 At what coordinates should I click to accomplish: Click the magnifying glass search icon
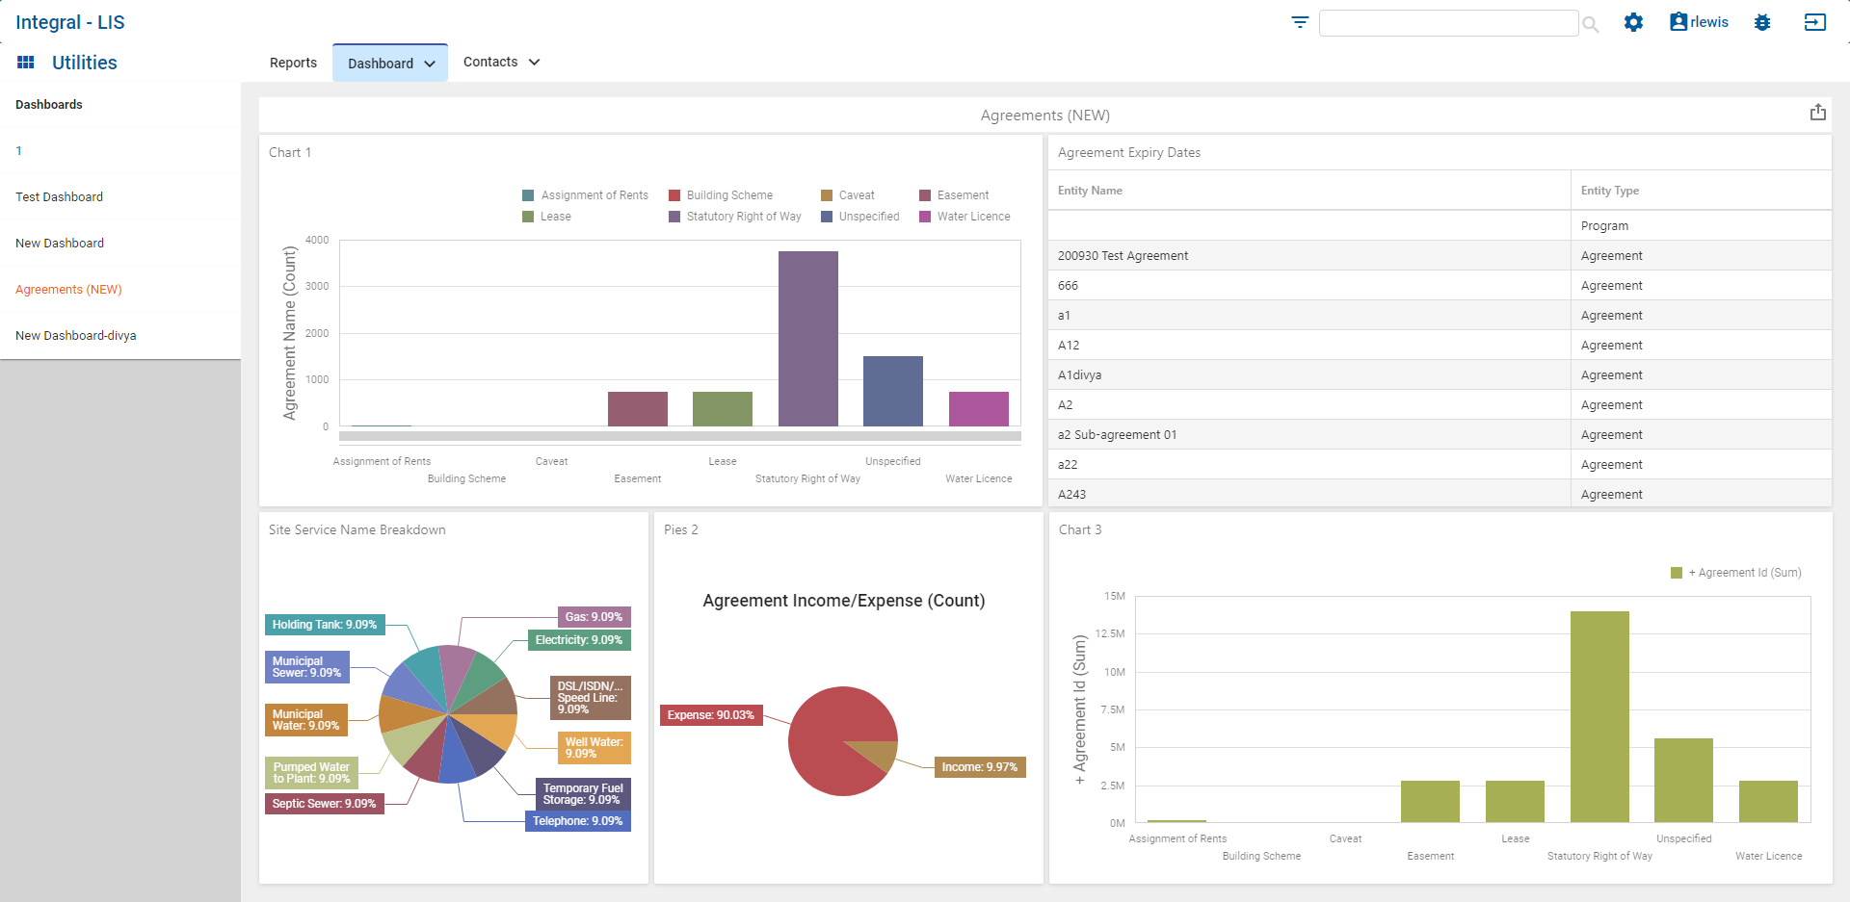click(x=1591, y=24)
